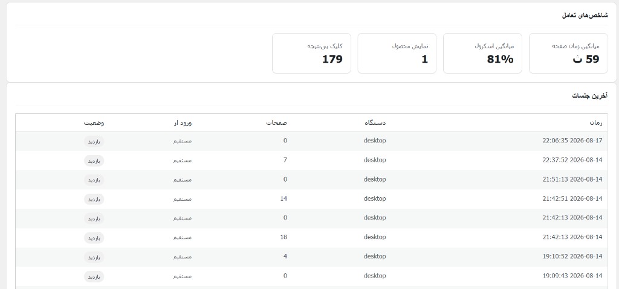Click the ورود از column header

pyautogui.click(x=183, y=122)
